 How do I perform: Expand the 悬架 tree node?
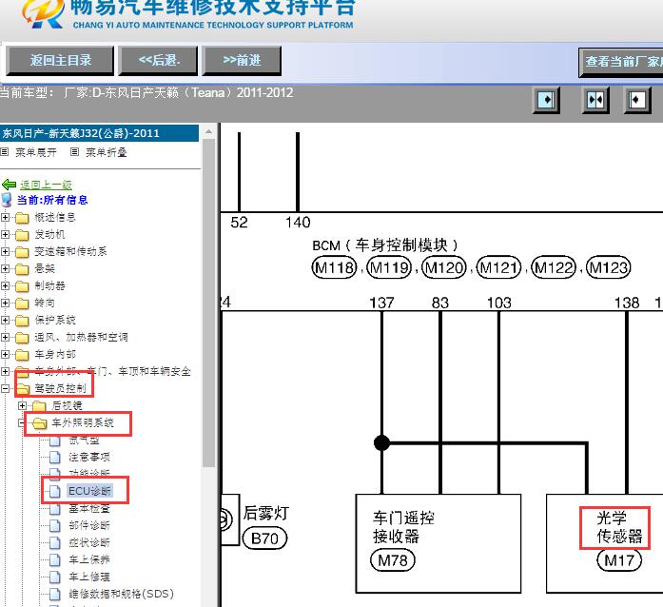tap(5, 268)
